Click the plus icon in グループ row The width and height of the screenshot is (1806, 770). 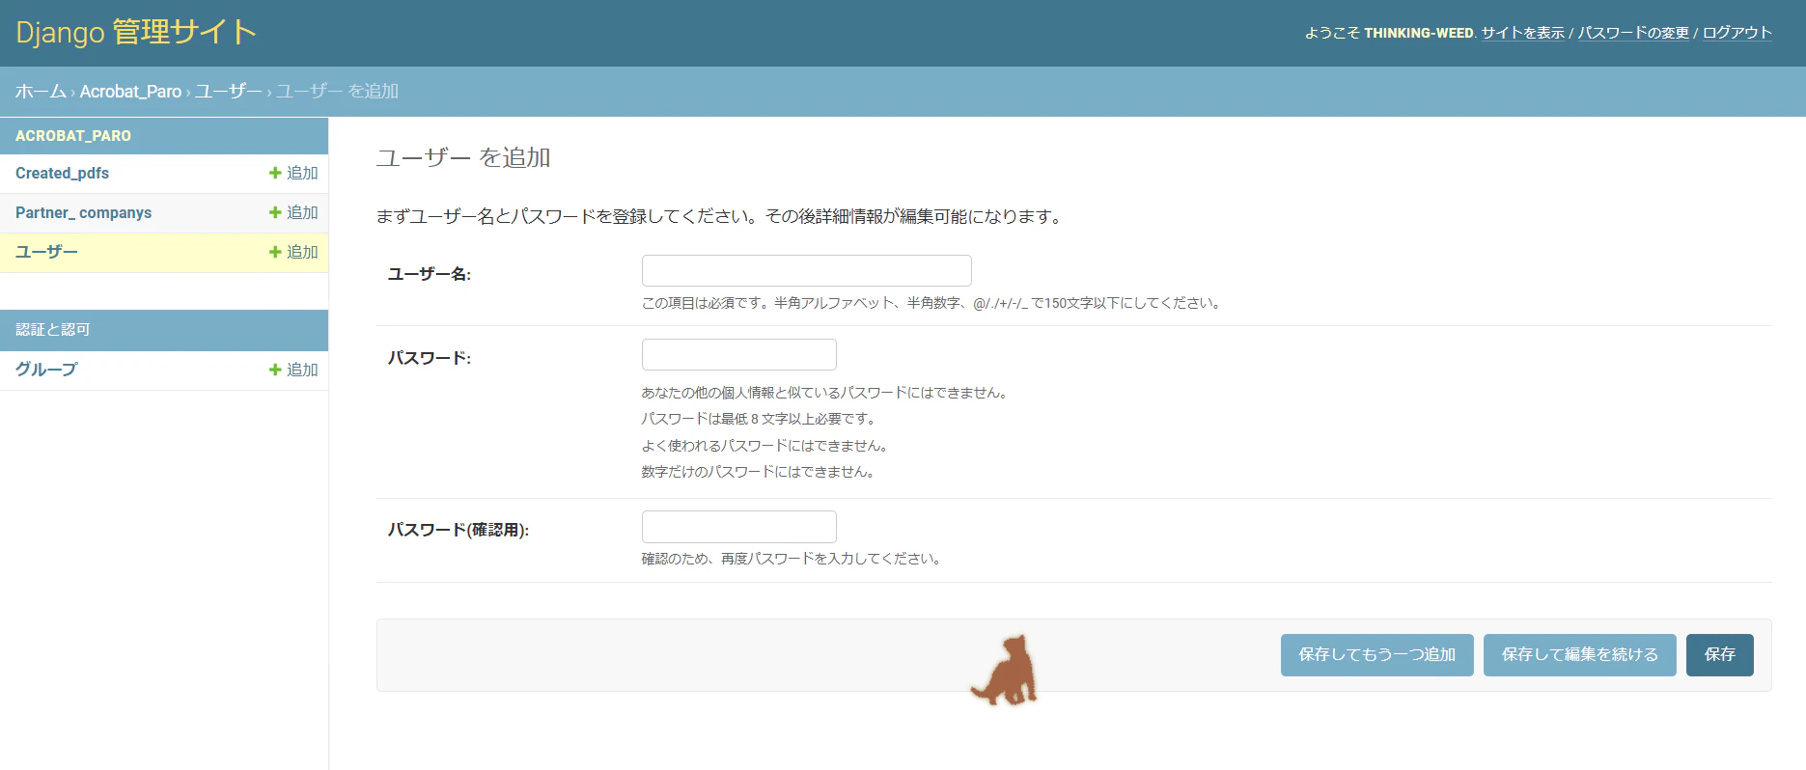click(x=275, y=370)
